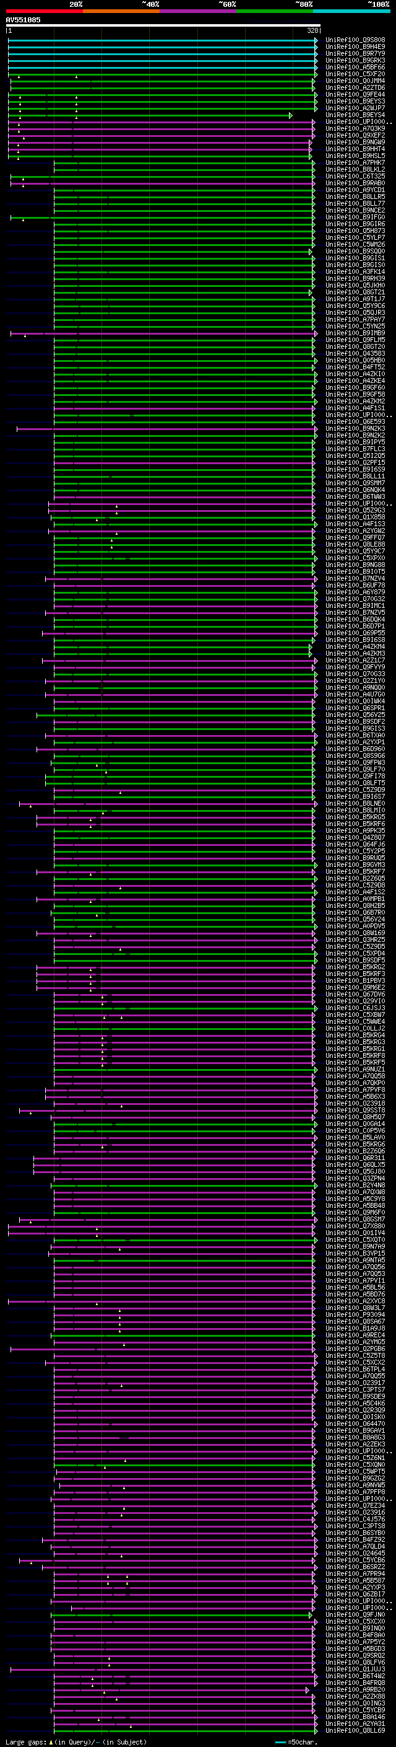The image size is (396, 1747).
Task: Select hit UniRef100_C4J576
Action: click(355, 1520)
